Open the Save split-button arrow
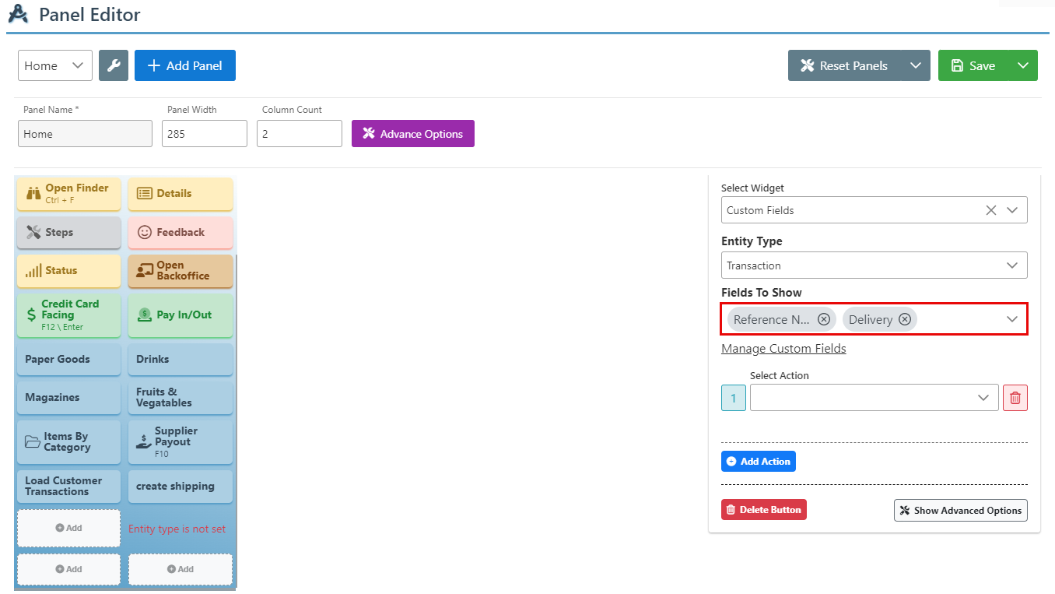1055x594 pixels. point(1022,66)
